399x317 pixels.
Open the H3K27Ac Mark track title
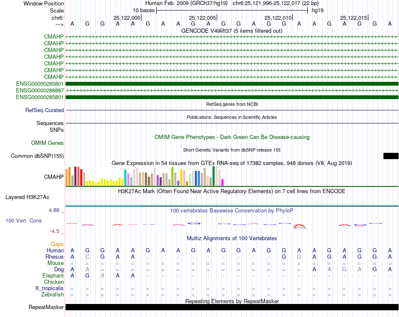pos(232,191)
